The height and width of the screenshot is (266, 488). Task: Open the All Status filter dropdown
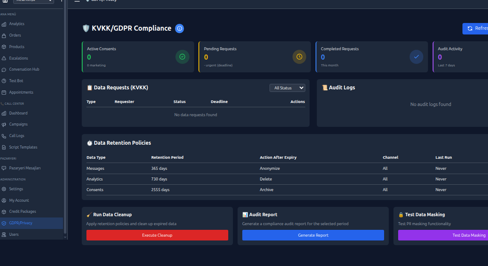click(x=287, y=88)
